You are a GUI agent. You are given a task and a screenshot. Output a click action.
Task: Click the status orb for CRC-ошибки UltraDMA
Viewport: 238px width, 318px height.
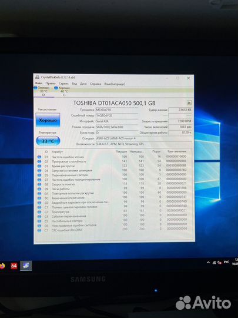point(39,230)
